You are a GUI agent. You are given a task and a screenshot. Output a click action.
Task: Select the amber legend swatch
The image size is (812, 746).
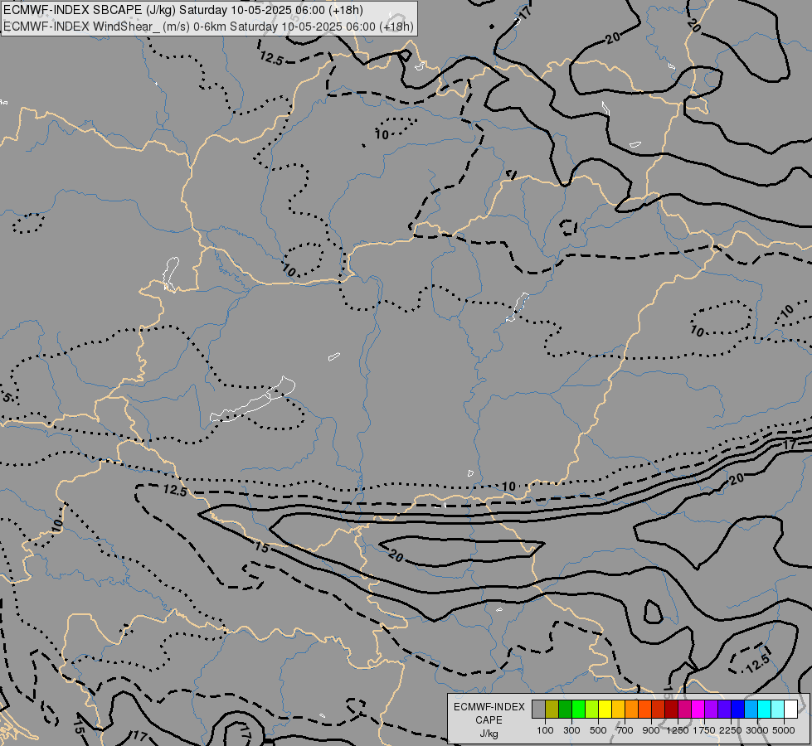pyautogui.click(x=618, y=710)
